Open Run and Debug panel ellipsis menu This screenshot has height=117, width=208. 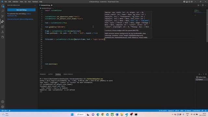click(35, 5)
